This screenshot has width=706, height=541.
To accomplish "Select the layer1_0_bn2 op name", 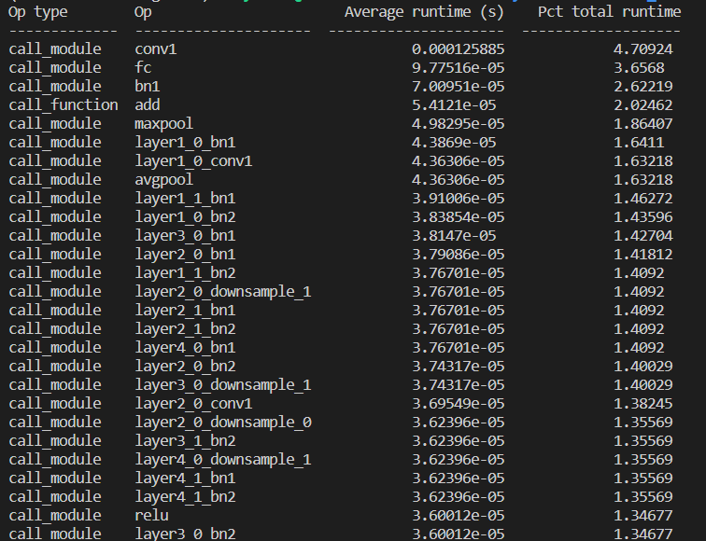I will [185, 216].
